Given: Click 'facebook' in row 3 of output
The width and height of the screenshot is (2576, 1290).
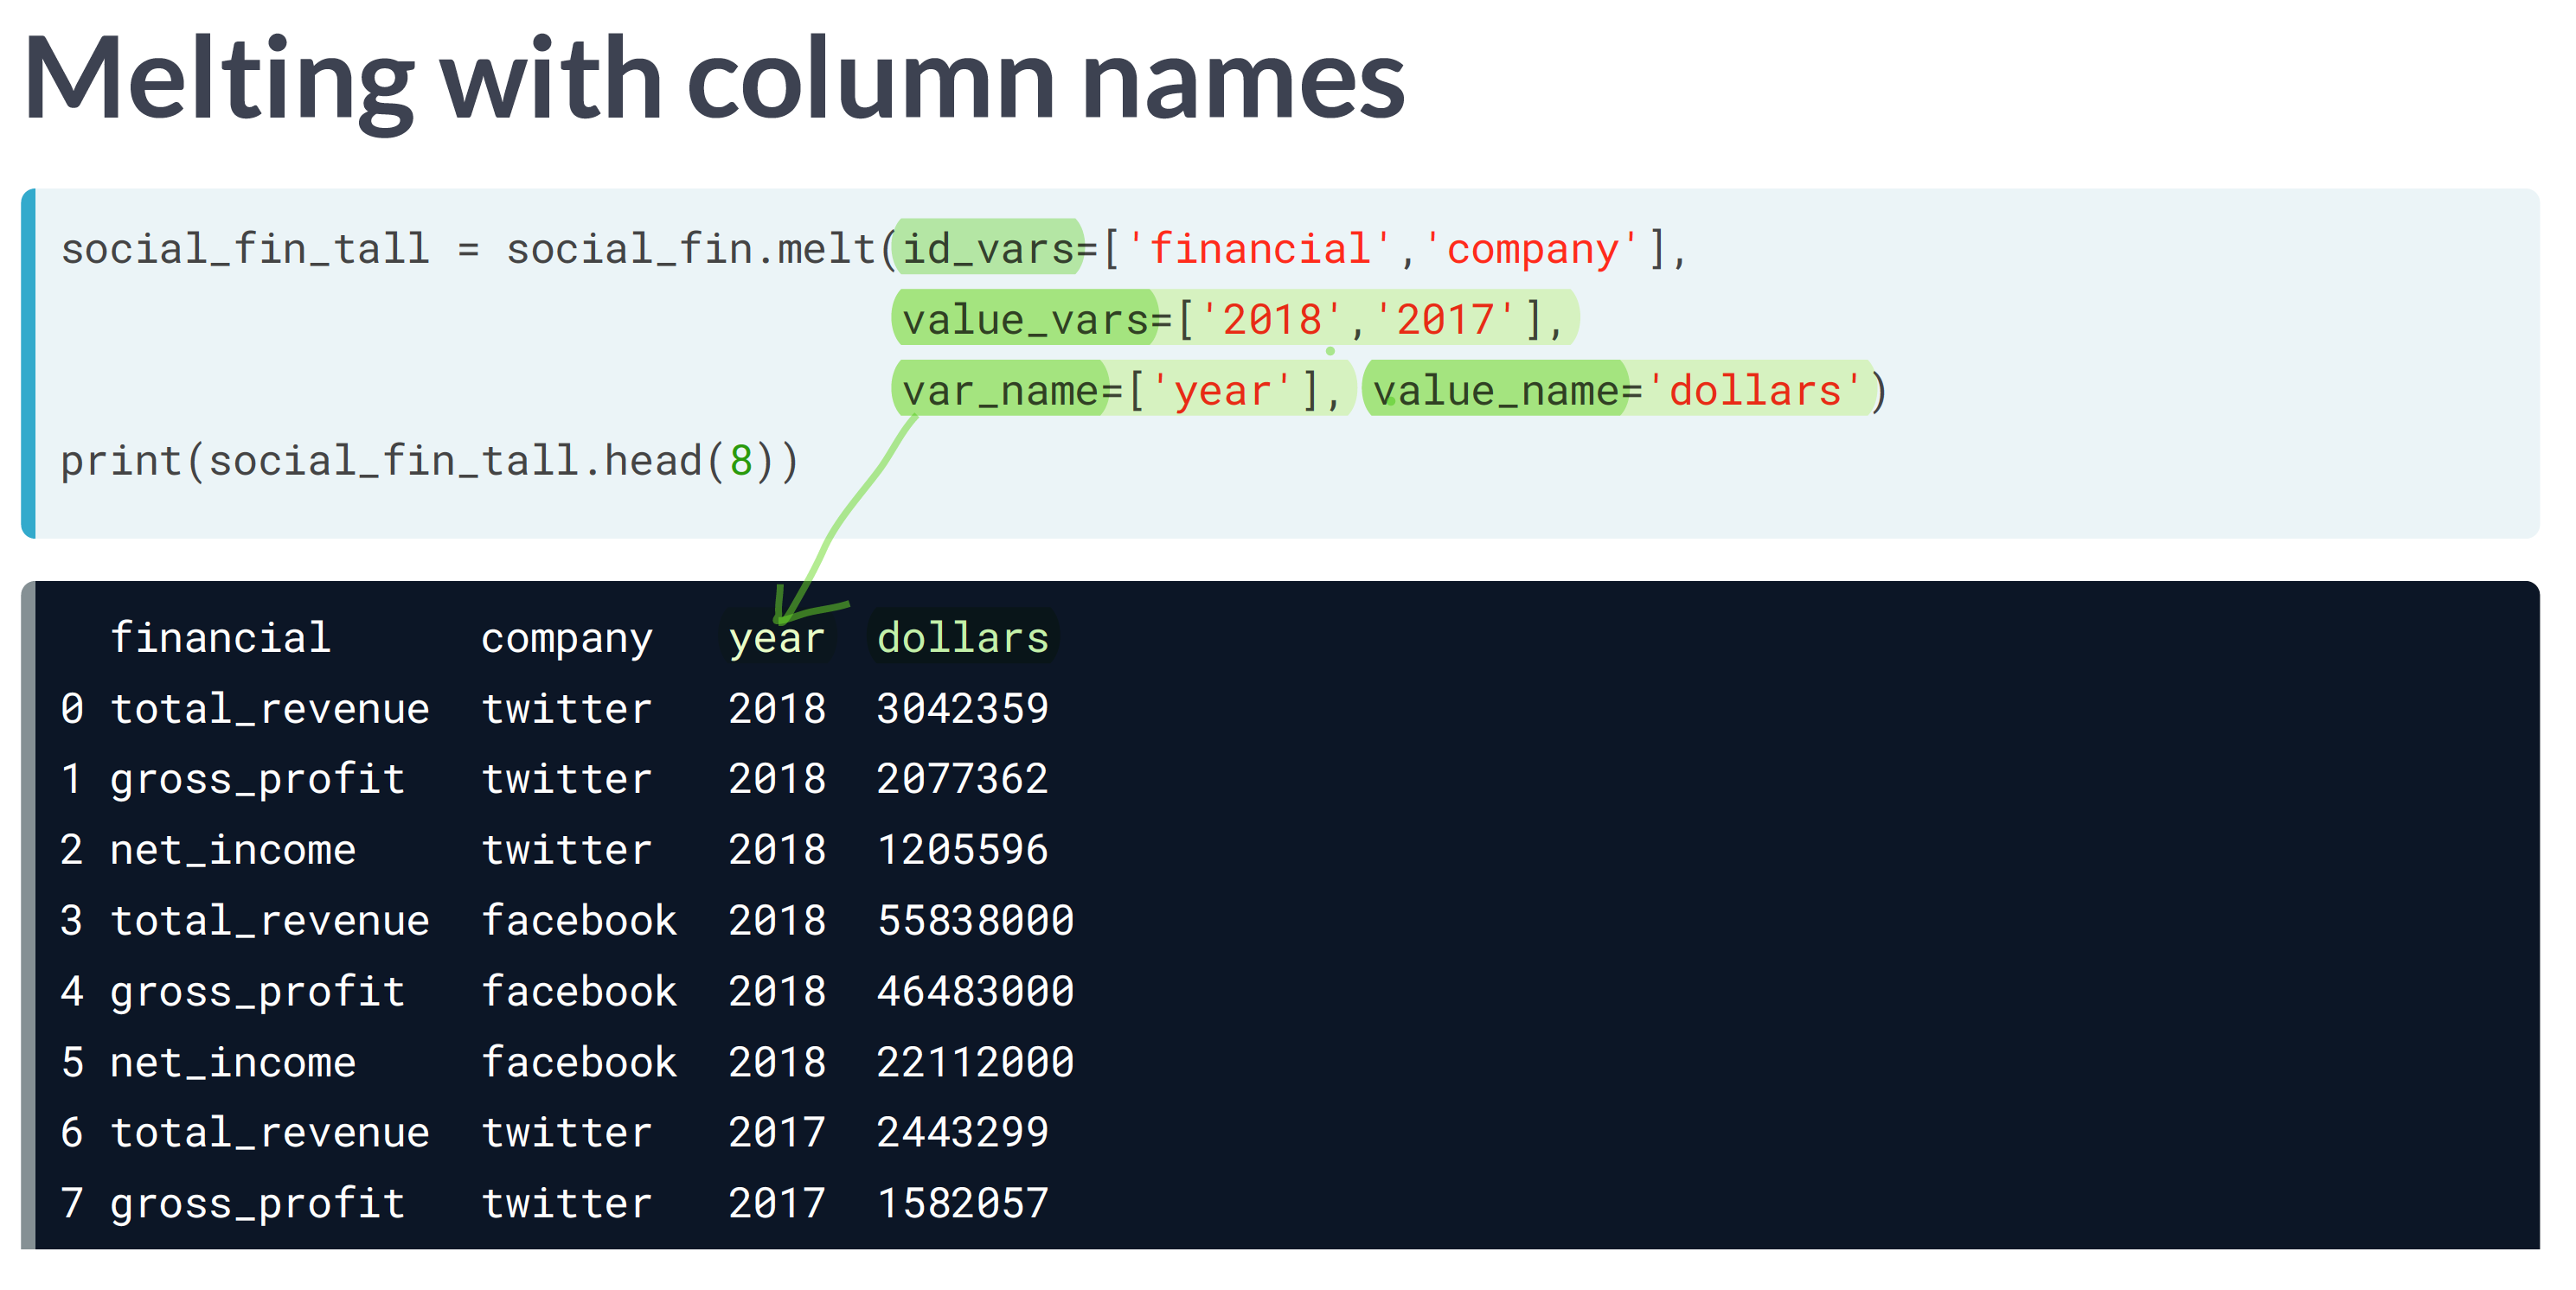Looking at the screenshot, I should coord(578,920).
